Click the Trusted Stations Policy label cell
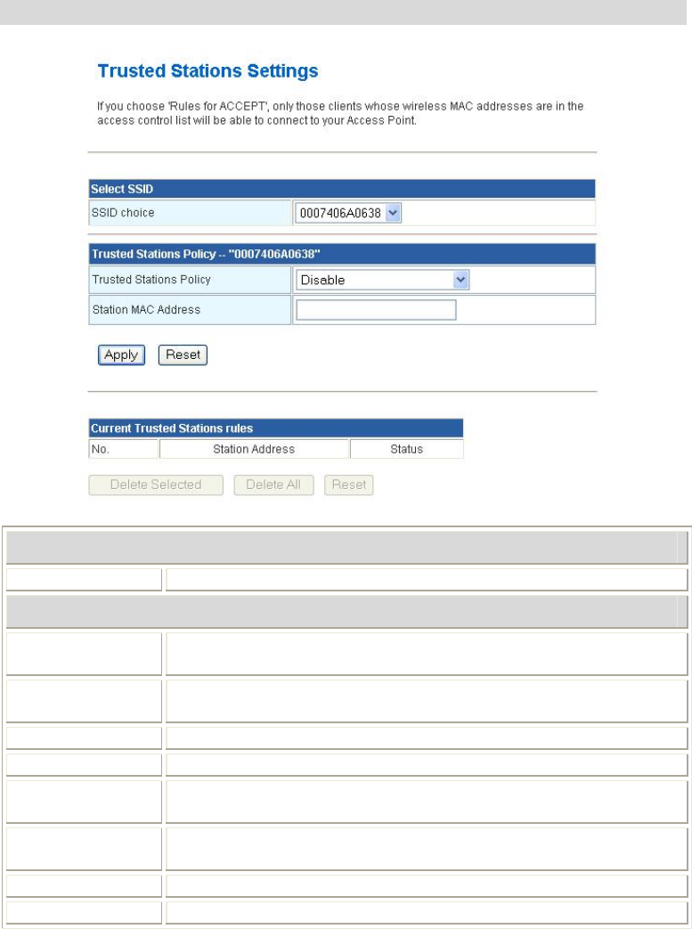Viewport: 692px width, 929px height. click(190, 280)
